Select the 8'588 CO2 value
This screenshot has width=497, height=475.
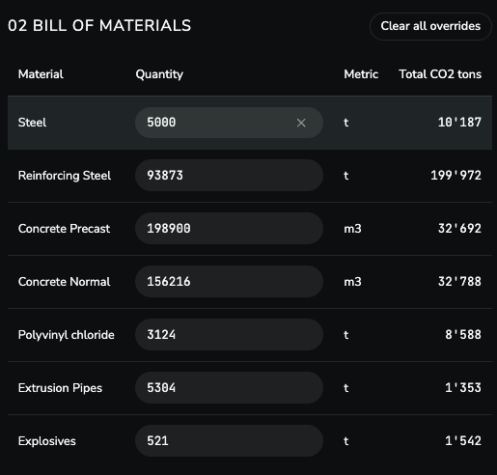[463, 335]
